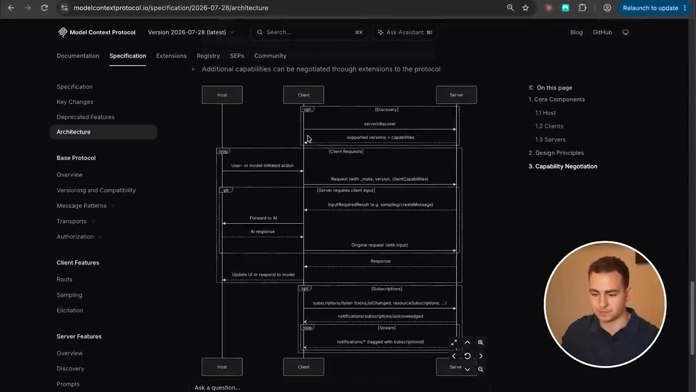This screenshot has width=696, height=392.
Task: Open Specification sidebar page
Action: coord(74,87)
